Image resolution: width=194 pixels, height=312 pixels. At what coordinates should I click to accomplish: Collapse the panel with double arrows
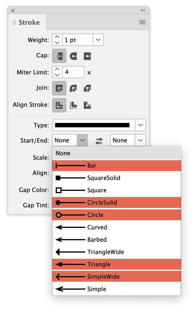tap(143, 10)
